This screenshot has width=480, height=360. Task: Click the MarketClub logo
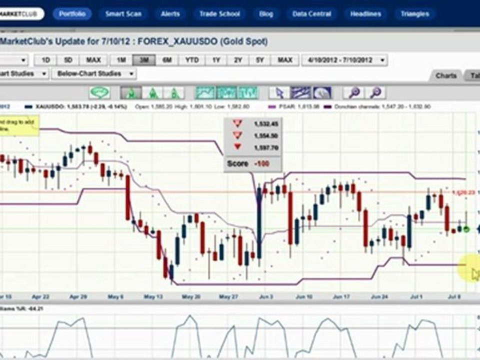[x=21, y=14]
